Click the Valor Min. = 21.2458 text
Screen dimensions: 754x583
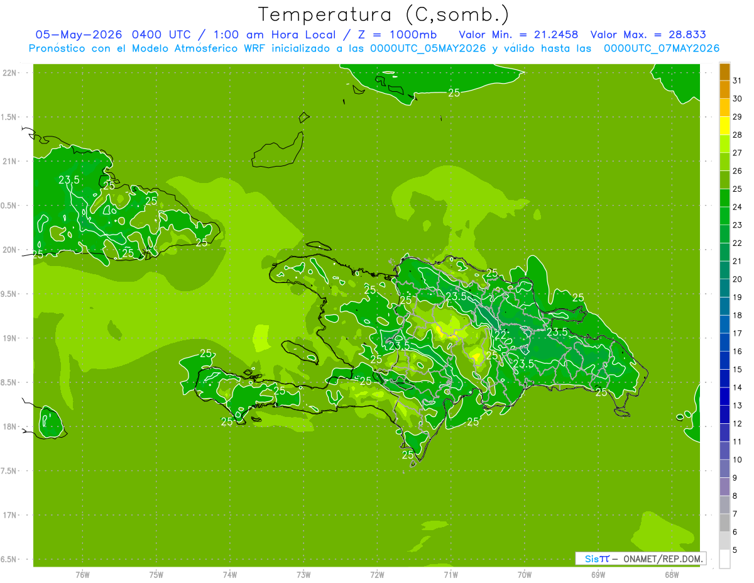518,35
